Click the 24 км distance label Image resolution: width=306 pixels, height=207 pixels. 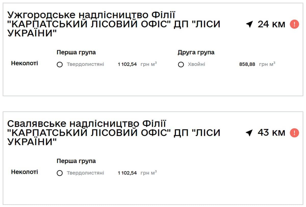pos(271,24)
